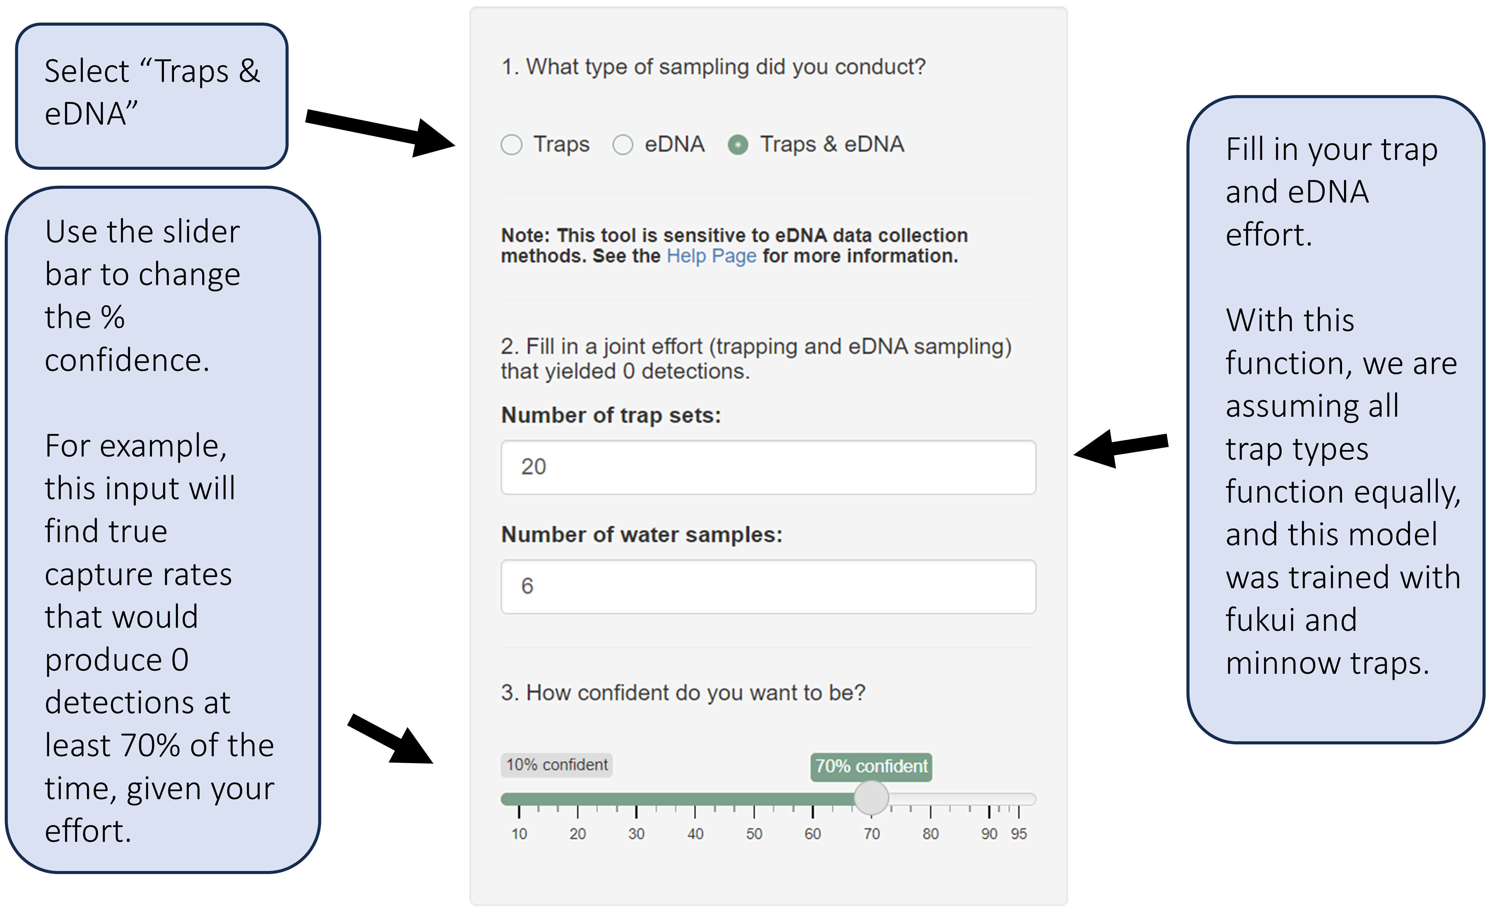Click the gray "10% confident" minimum label
The image size is (1499, 910).
557,765
